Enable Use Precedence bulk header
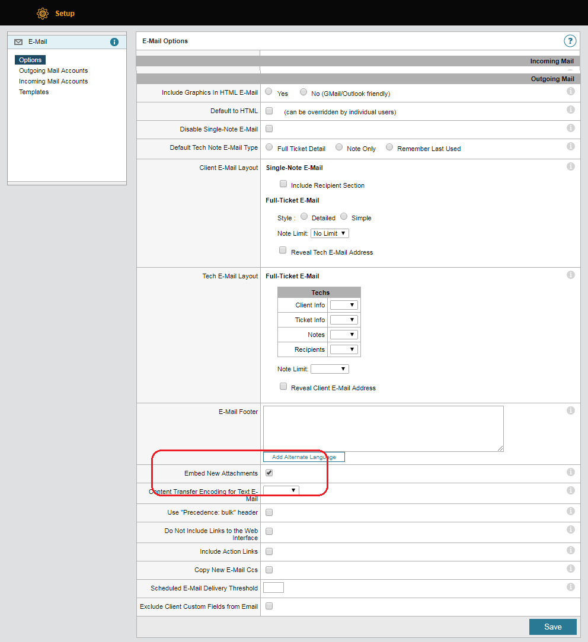Screen dimensions: 588x642 pyautogui.click(x=269, y=512)
